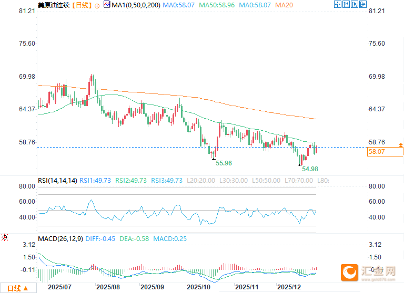Screen dimensions: 404x293
Task: Click the L30:30.00 level label
Action: 234,181
